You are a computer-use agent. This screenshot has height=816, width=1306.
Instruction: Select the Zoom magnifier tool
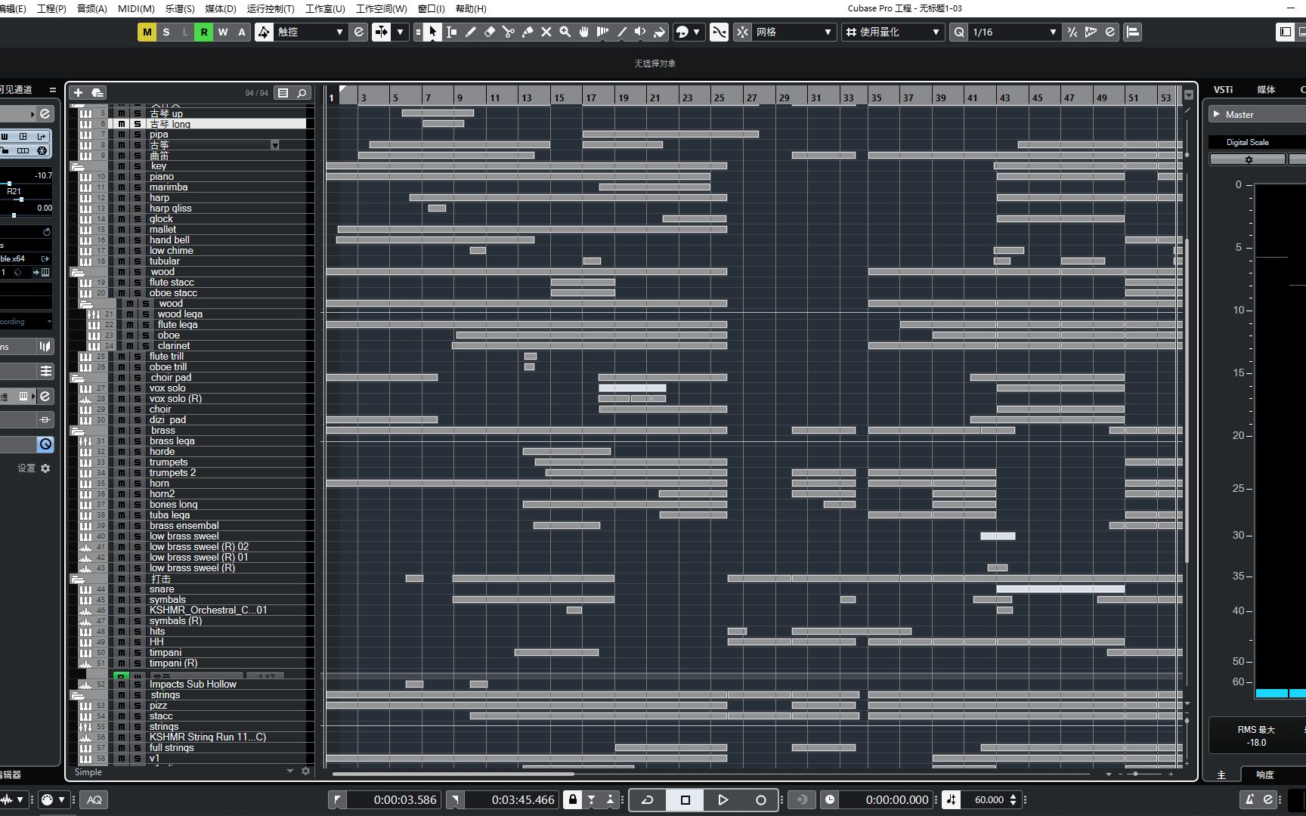565,32
